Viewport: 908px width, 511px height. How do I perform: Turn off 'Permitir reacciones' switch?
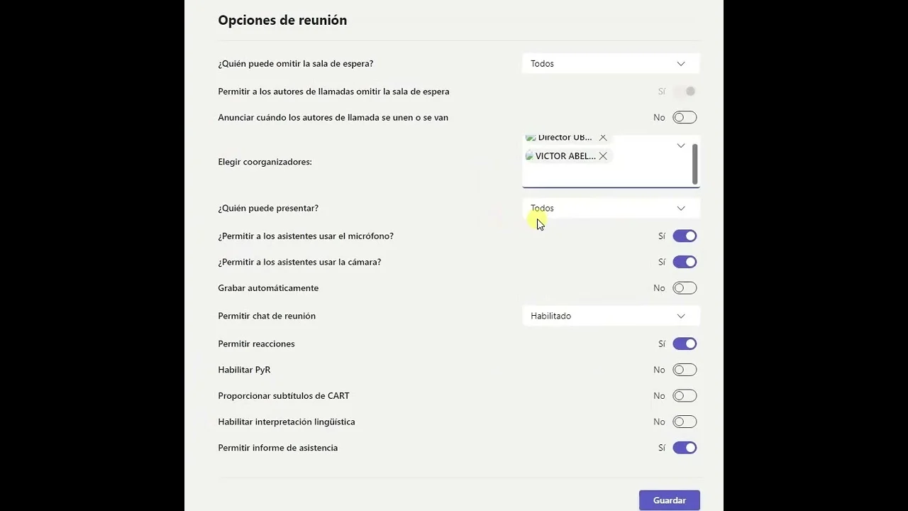pos(685,344)
